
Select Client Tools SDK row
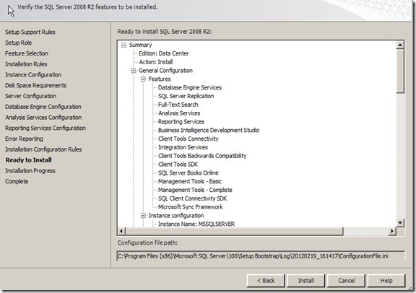point(178,165)
